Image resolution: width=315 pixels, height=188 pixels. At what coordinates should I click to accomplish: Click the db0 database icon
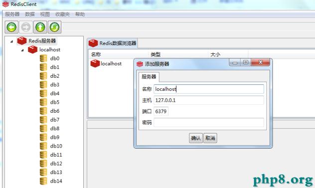(43, 58)
